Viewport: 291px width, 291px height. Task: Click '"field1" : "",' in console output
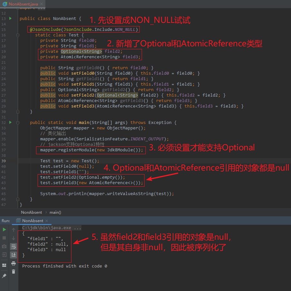pyautogui.click(x=45, y=239)
